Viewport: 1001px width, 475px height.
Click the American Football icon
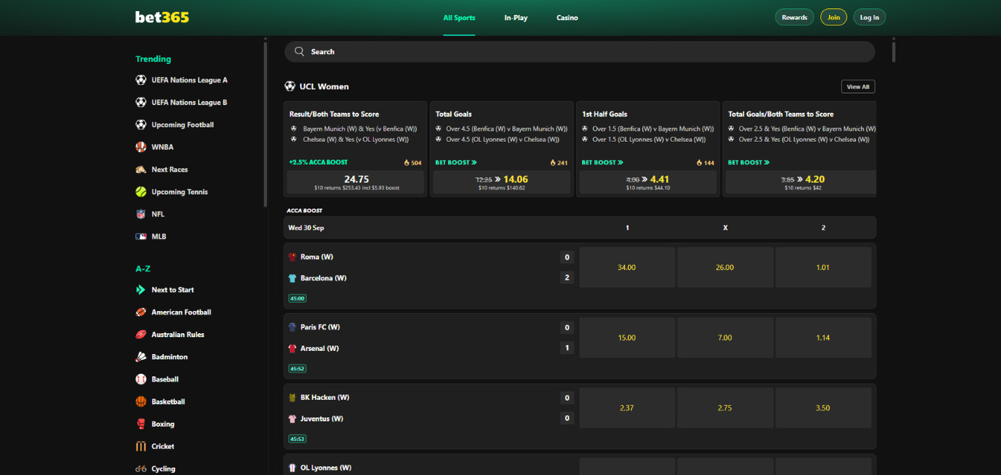141,312
